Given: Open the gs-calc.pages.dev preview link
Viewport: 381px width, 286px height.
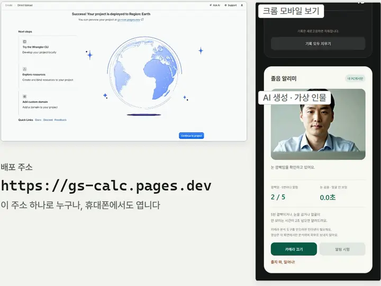Looking at the screenshot, I should point(129,20).
